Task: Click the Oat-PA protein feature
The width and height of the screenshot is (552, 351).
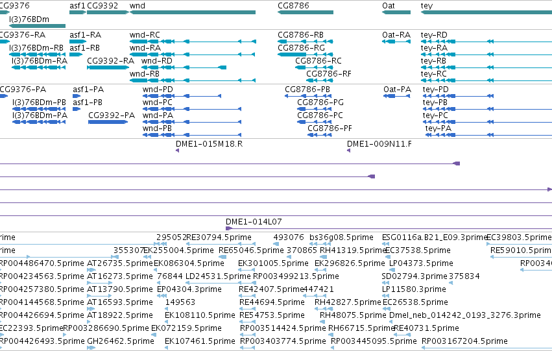Action: (397, 96)
